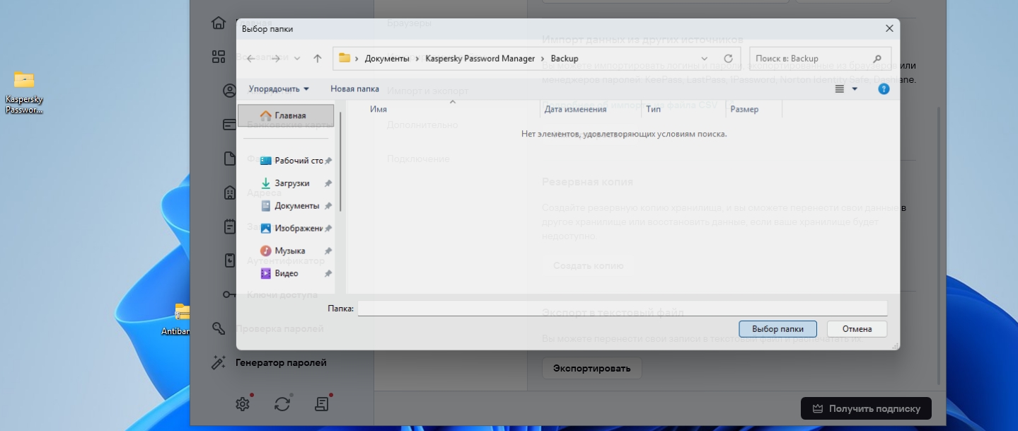The width and height of the screenshot is (1018, 431).
Task: Select Kaspersky Password Manager breadcrumb
Action: 480,59
